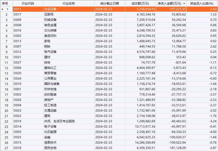The width and height of the screenshot is (218, 151).
Task: Click industry code D008 cell
Action: (x=18, y=25)
